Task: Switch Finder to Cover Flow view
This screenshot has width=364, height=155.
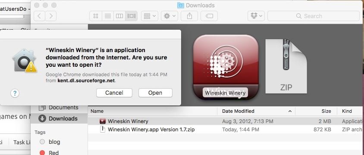Action: coord(132,16)
